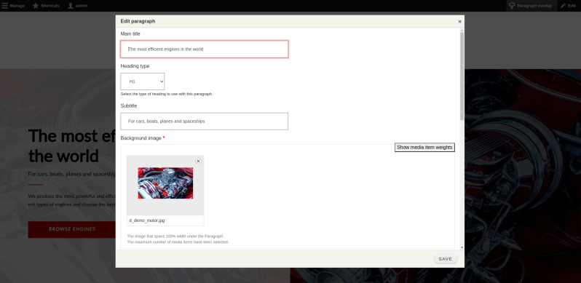The width and height of the screenshot is (581, 283).
Task: Click the scrollbar down arrow
Action: (x=462, y=247)
